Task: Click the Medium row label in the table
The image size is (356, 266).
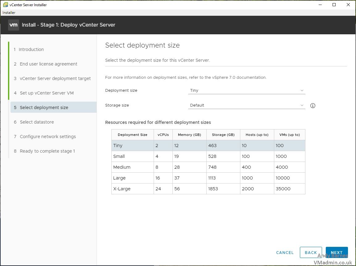Action: (x=122, y=167)
